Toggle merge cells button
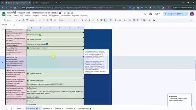196x110 pixels. 105,20
